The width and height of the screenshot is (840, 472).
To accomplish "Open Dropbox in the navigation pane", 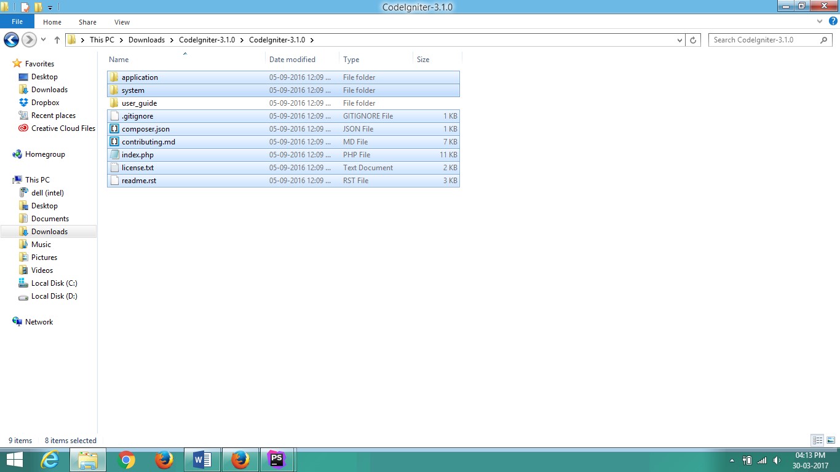I will [46, 103].
